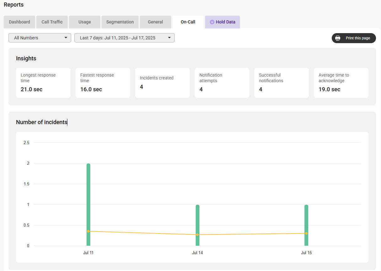Image resolution: width=381 pixels, height=271 pixels.
Task: Click the green Jul 14 incident bar
Action: tap(198, 225)
